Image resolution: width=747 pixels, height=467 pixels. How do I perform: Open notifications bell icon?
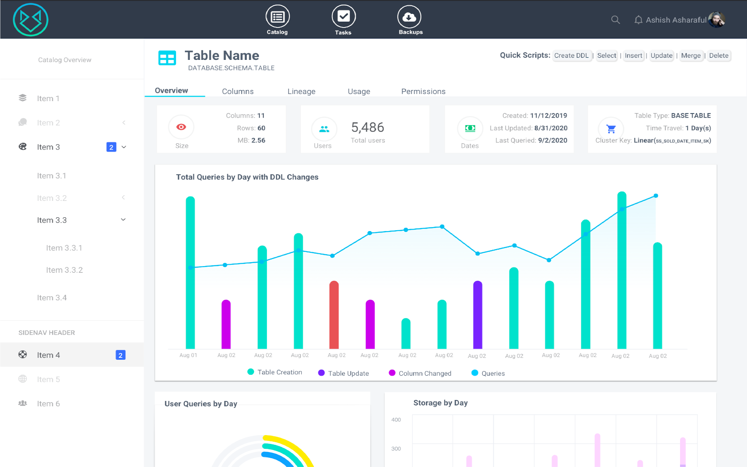638,20
